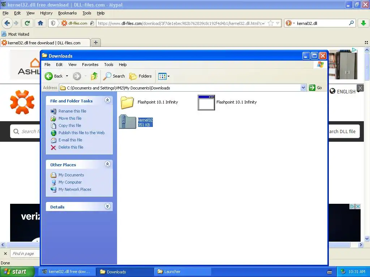The image size is (370, 277).
Task: Click the Find in page field
Action: (x=25, y=254)
